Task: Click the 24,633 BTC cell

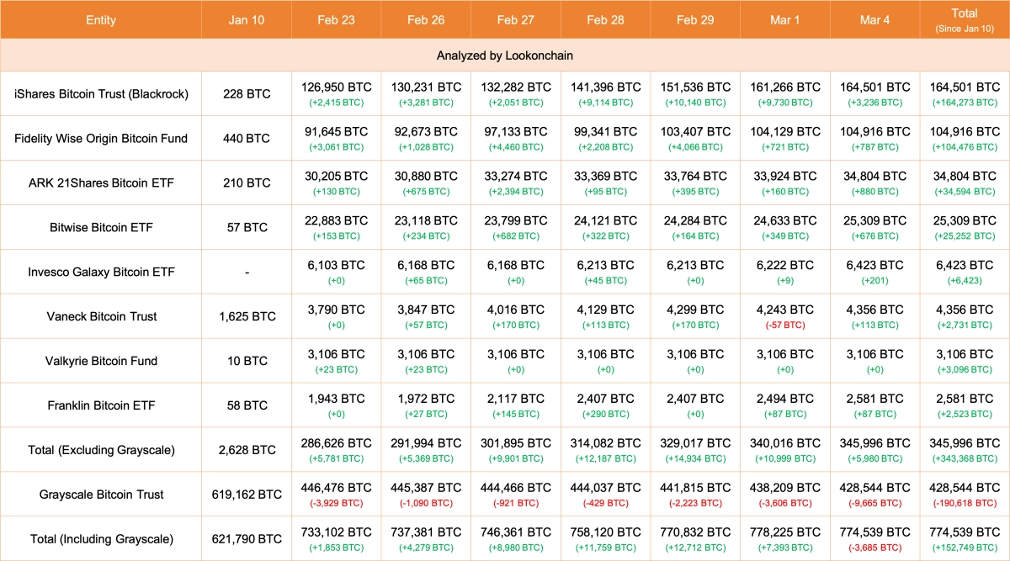Action: (x=785, y=227)
